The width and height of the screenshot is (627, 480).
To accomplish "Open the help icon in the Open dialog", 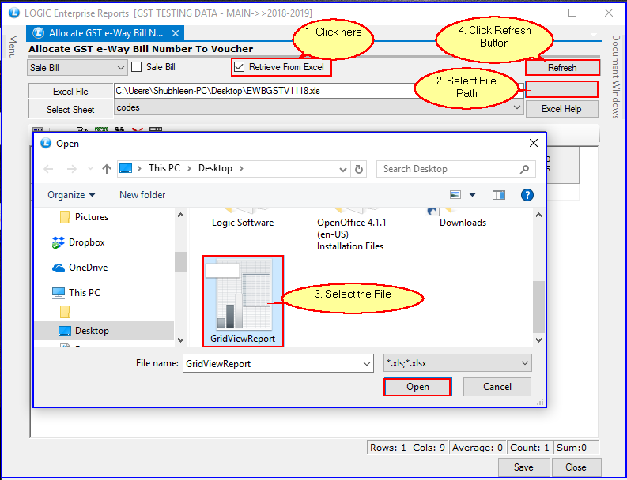I will click(527, 195).
